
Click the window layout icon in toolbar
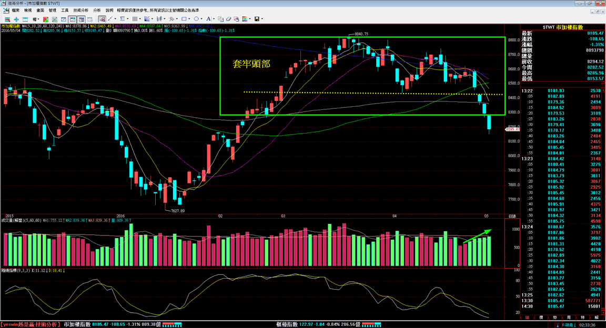pyautogui.click(x=25, y=19)
